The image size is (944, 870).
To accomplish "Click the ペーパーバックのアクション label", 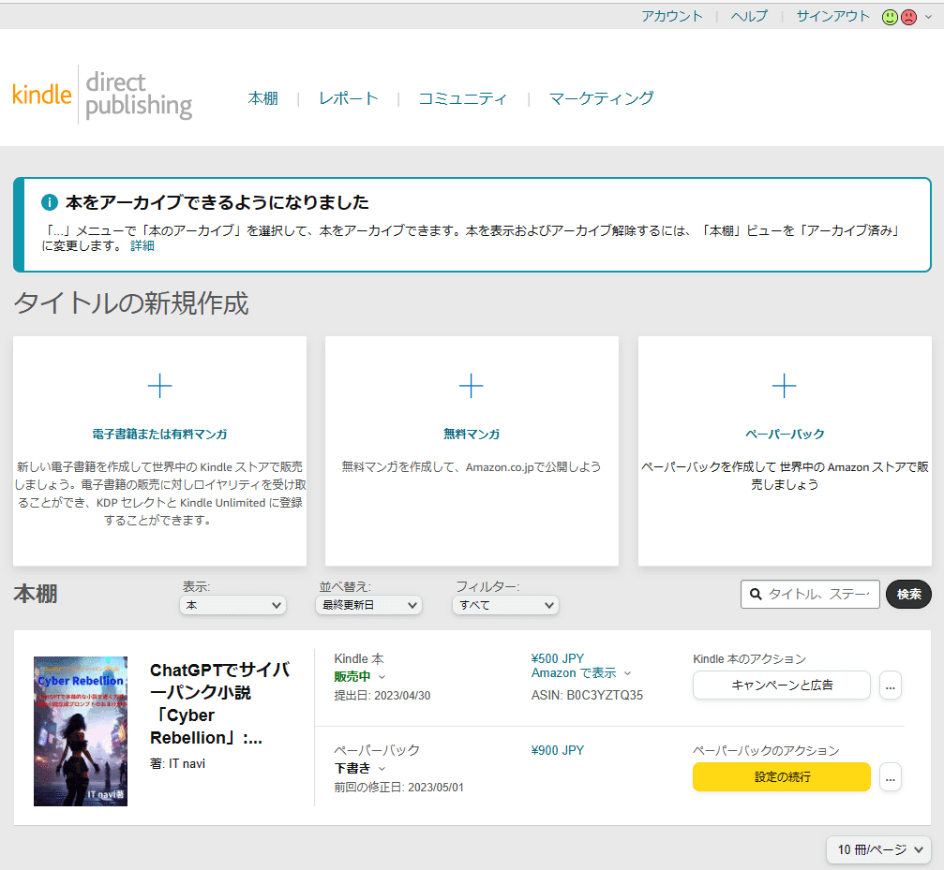I will coord(766,751).
